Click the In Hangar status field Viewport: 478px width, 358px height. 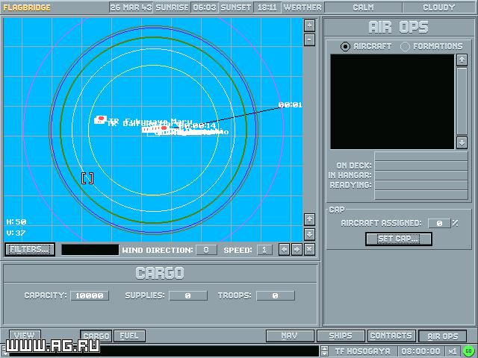point(421,175)
